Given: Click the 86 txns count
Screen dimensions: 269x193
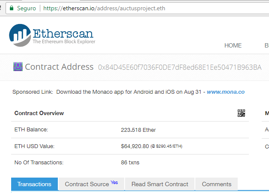Looking at the screenshot, I should tap(130, 163).
